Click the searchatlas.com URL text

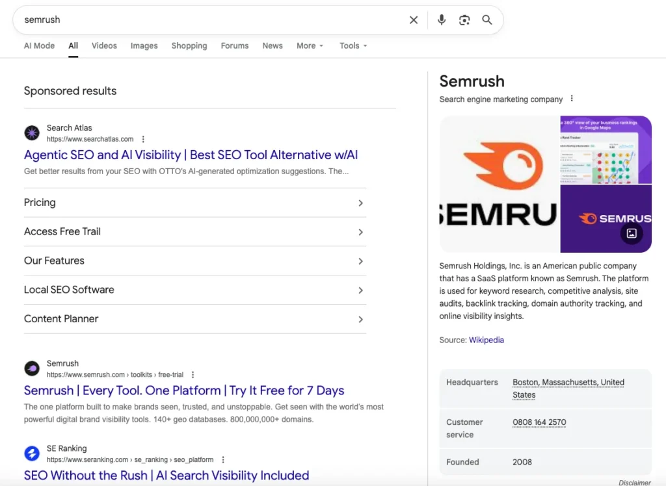tap(90, 139)
